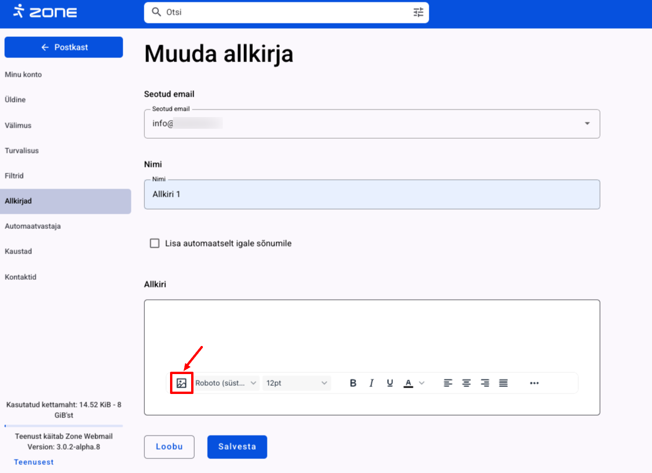Go to Automaatvastaja in sidebar
The width and height of the screenshot is (652, 473).
point(33,226)
